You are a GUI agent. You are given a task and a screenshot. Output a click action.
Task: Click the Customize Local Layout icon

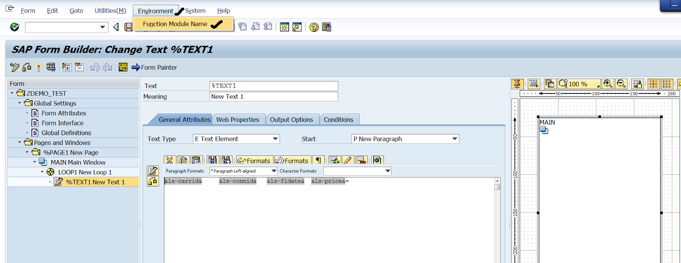click(326, 27)
